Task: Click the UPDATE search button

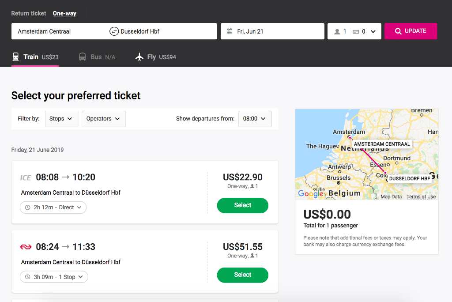Action: point(411,31)
